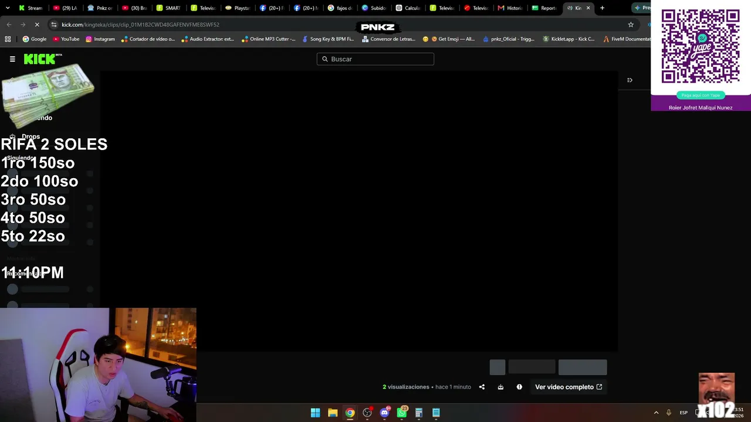Open the Kick hamburger sidebar menu
This screenshot has height=422, width=751.
pos(12,59)
